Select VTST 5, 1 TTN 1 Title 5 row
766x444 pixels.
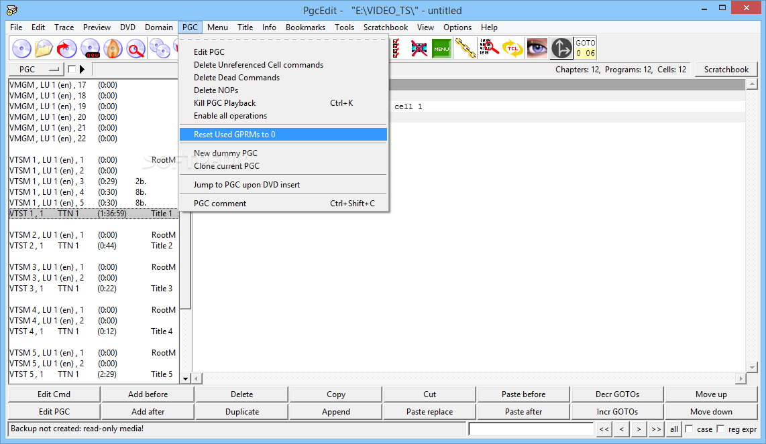[x=93, y=374]
